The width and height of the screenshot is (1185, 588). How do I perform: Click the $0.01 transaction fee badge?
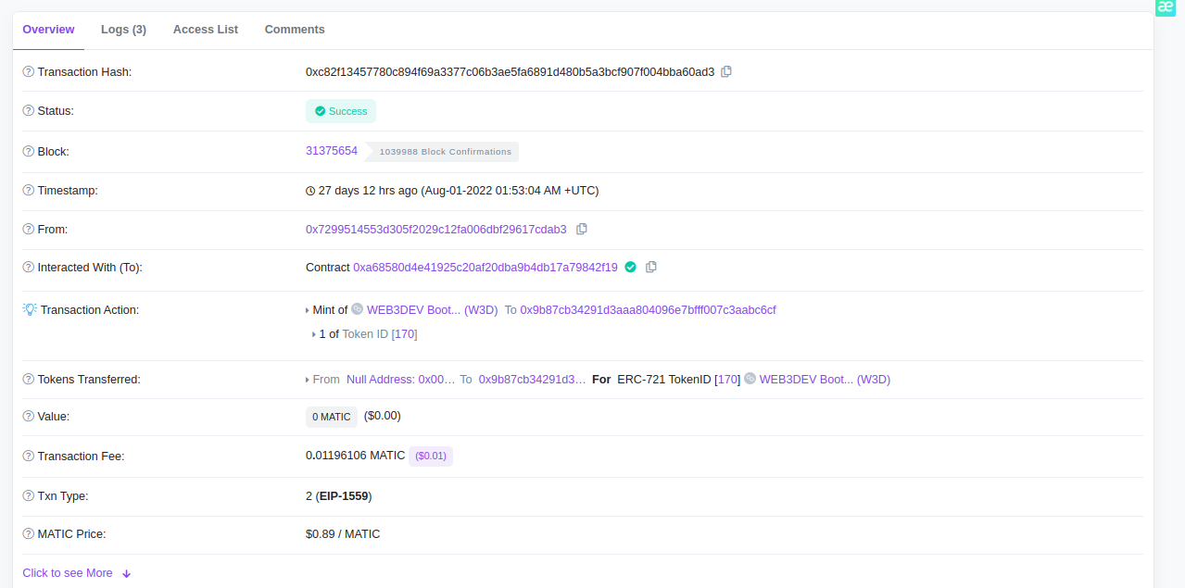coord(431,457)
